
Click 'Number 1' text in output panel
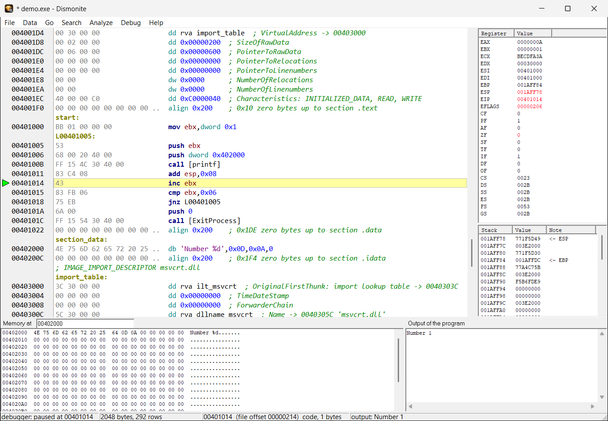[419, 333]
